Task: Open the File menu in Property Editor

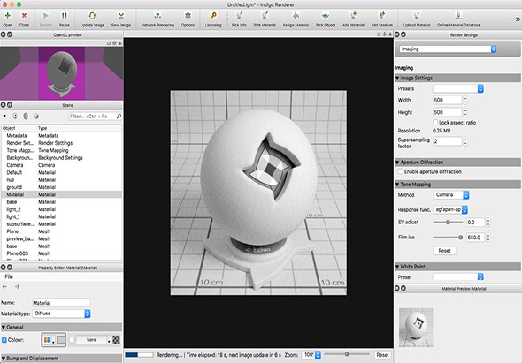Action: click(9, 276)
